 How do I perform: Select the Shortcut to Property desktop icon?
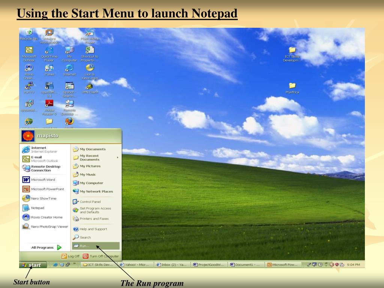click(90, 54)
